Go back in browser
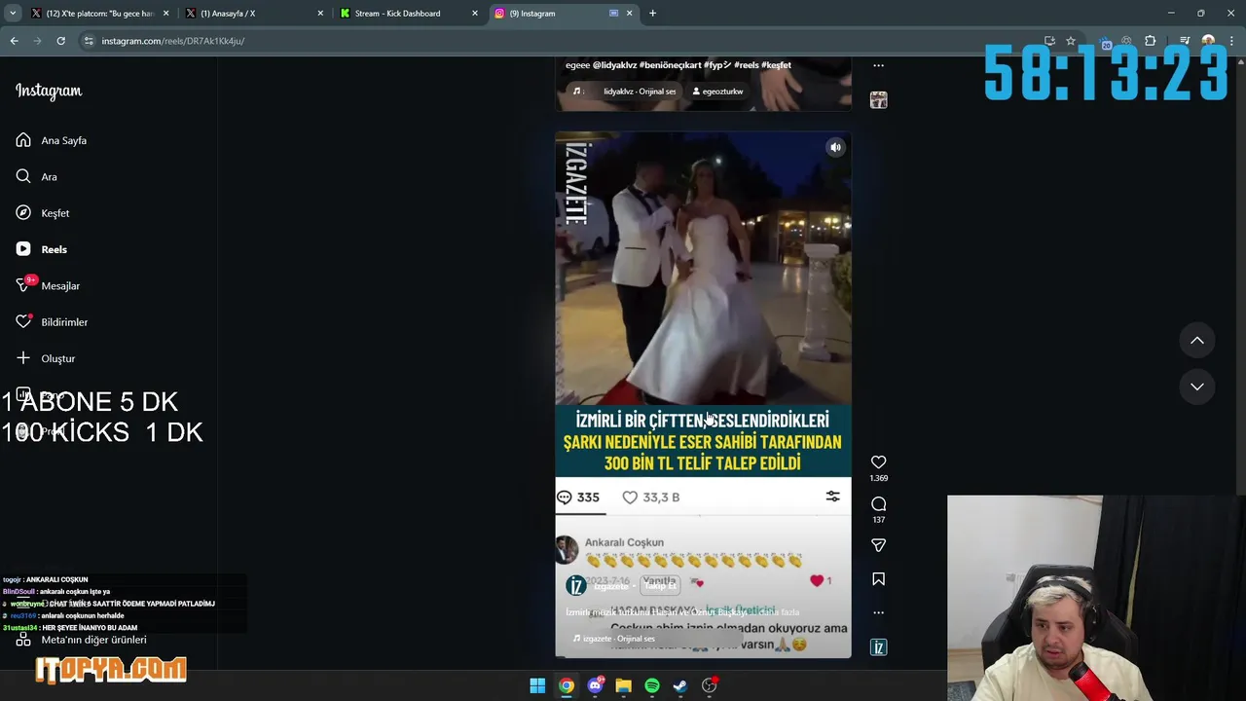1246x701 pixels. 14,41
